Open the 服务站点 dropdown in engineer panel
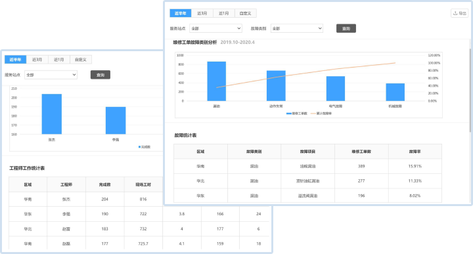 click(x=51, y=75)
